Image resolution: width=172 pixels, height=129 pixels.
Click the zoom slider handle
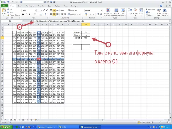[x=160, y=122]
